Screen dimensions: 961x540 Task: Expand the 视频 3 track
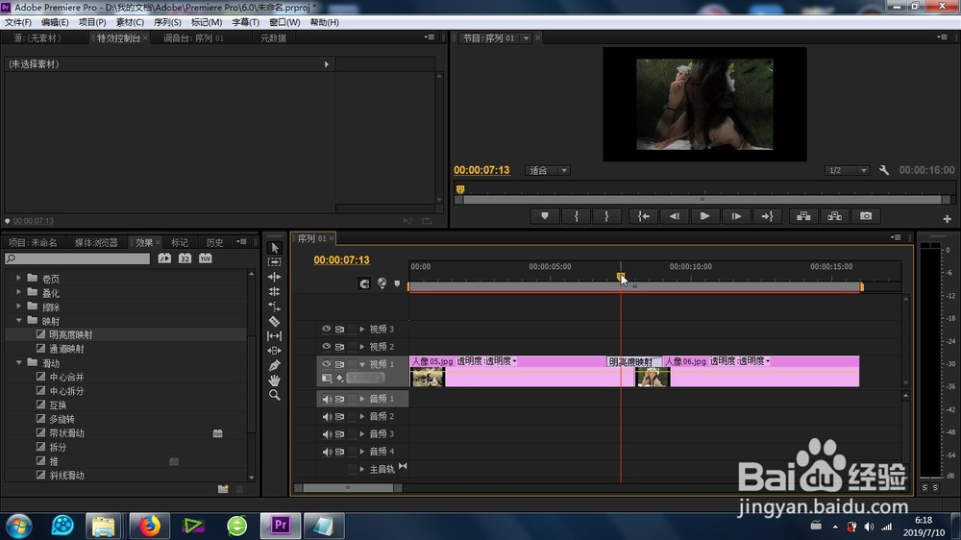(362, 330)
